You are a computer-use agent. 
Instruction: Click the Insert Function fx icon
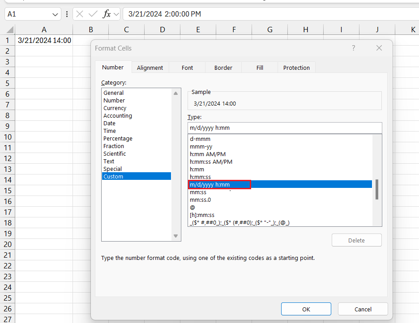(x=107, y=14)
